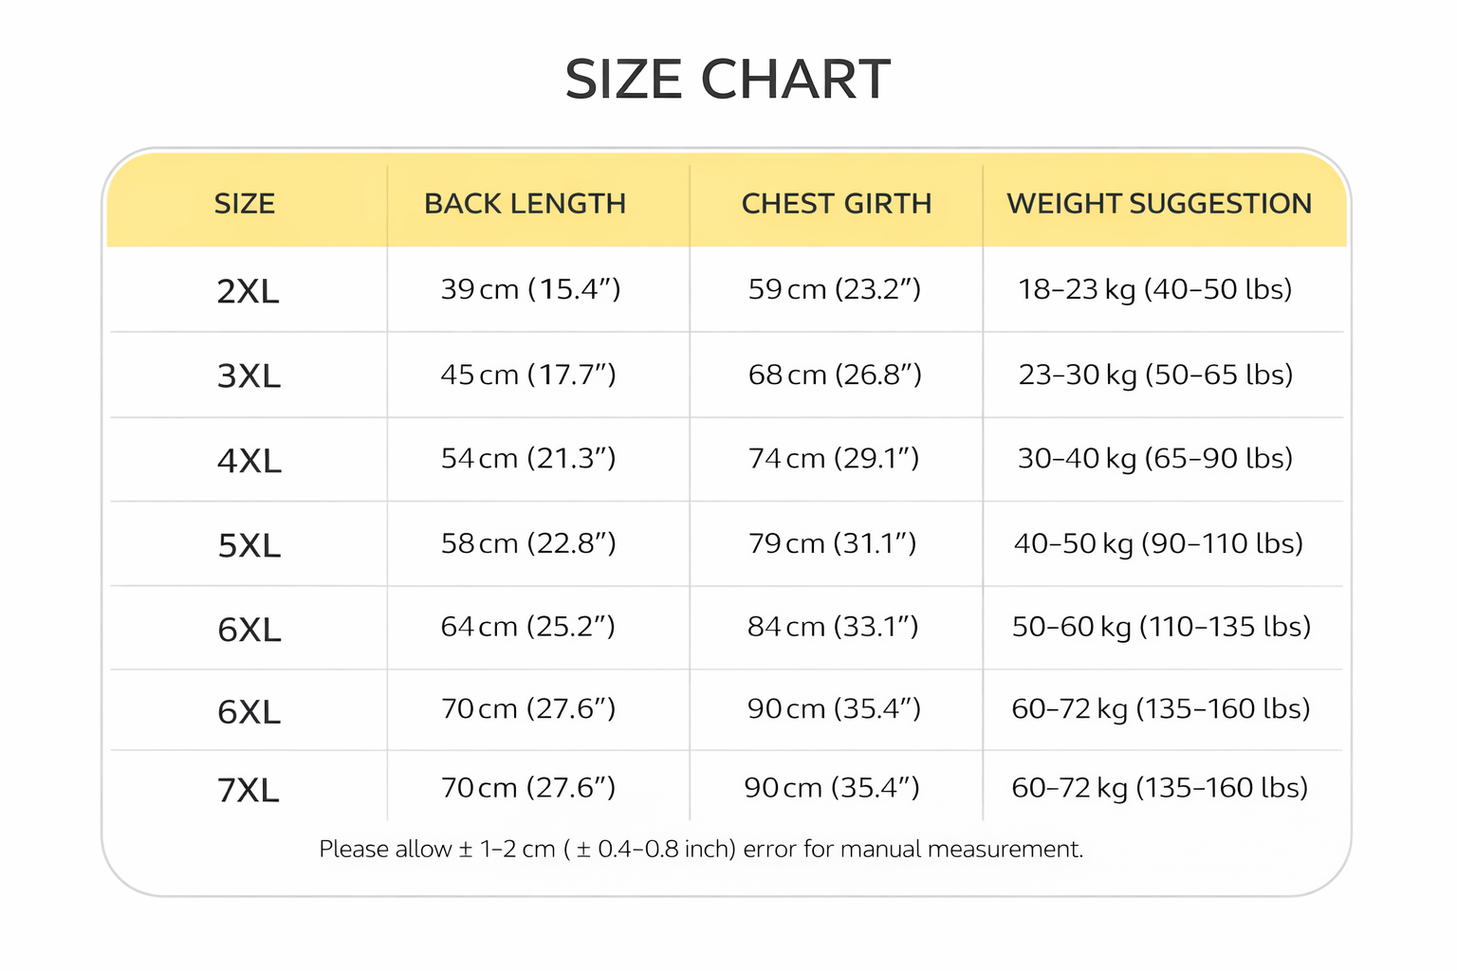Click the 4XL size label
The height and width of the screenshot is (971, 1457).
pos(249,462)
